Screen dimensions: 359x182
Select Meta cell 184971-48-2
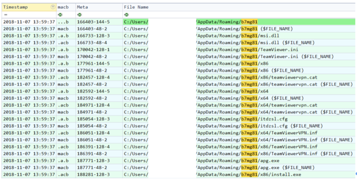[99, 112]
